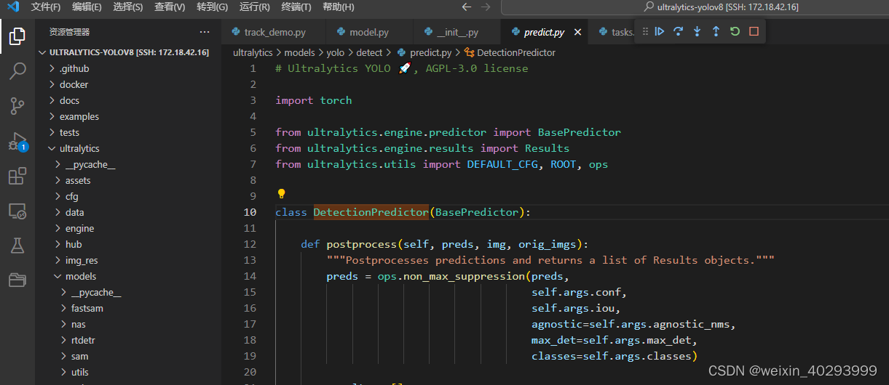Switch to the model.py tab

point(369,32)
